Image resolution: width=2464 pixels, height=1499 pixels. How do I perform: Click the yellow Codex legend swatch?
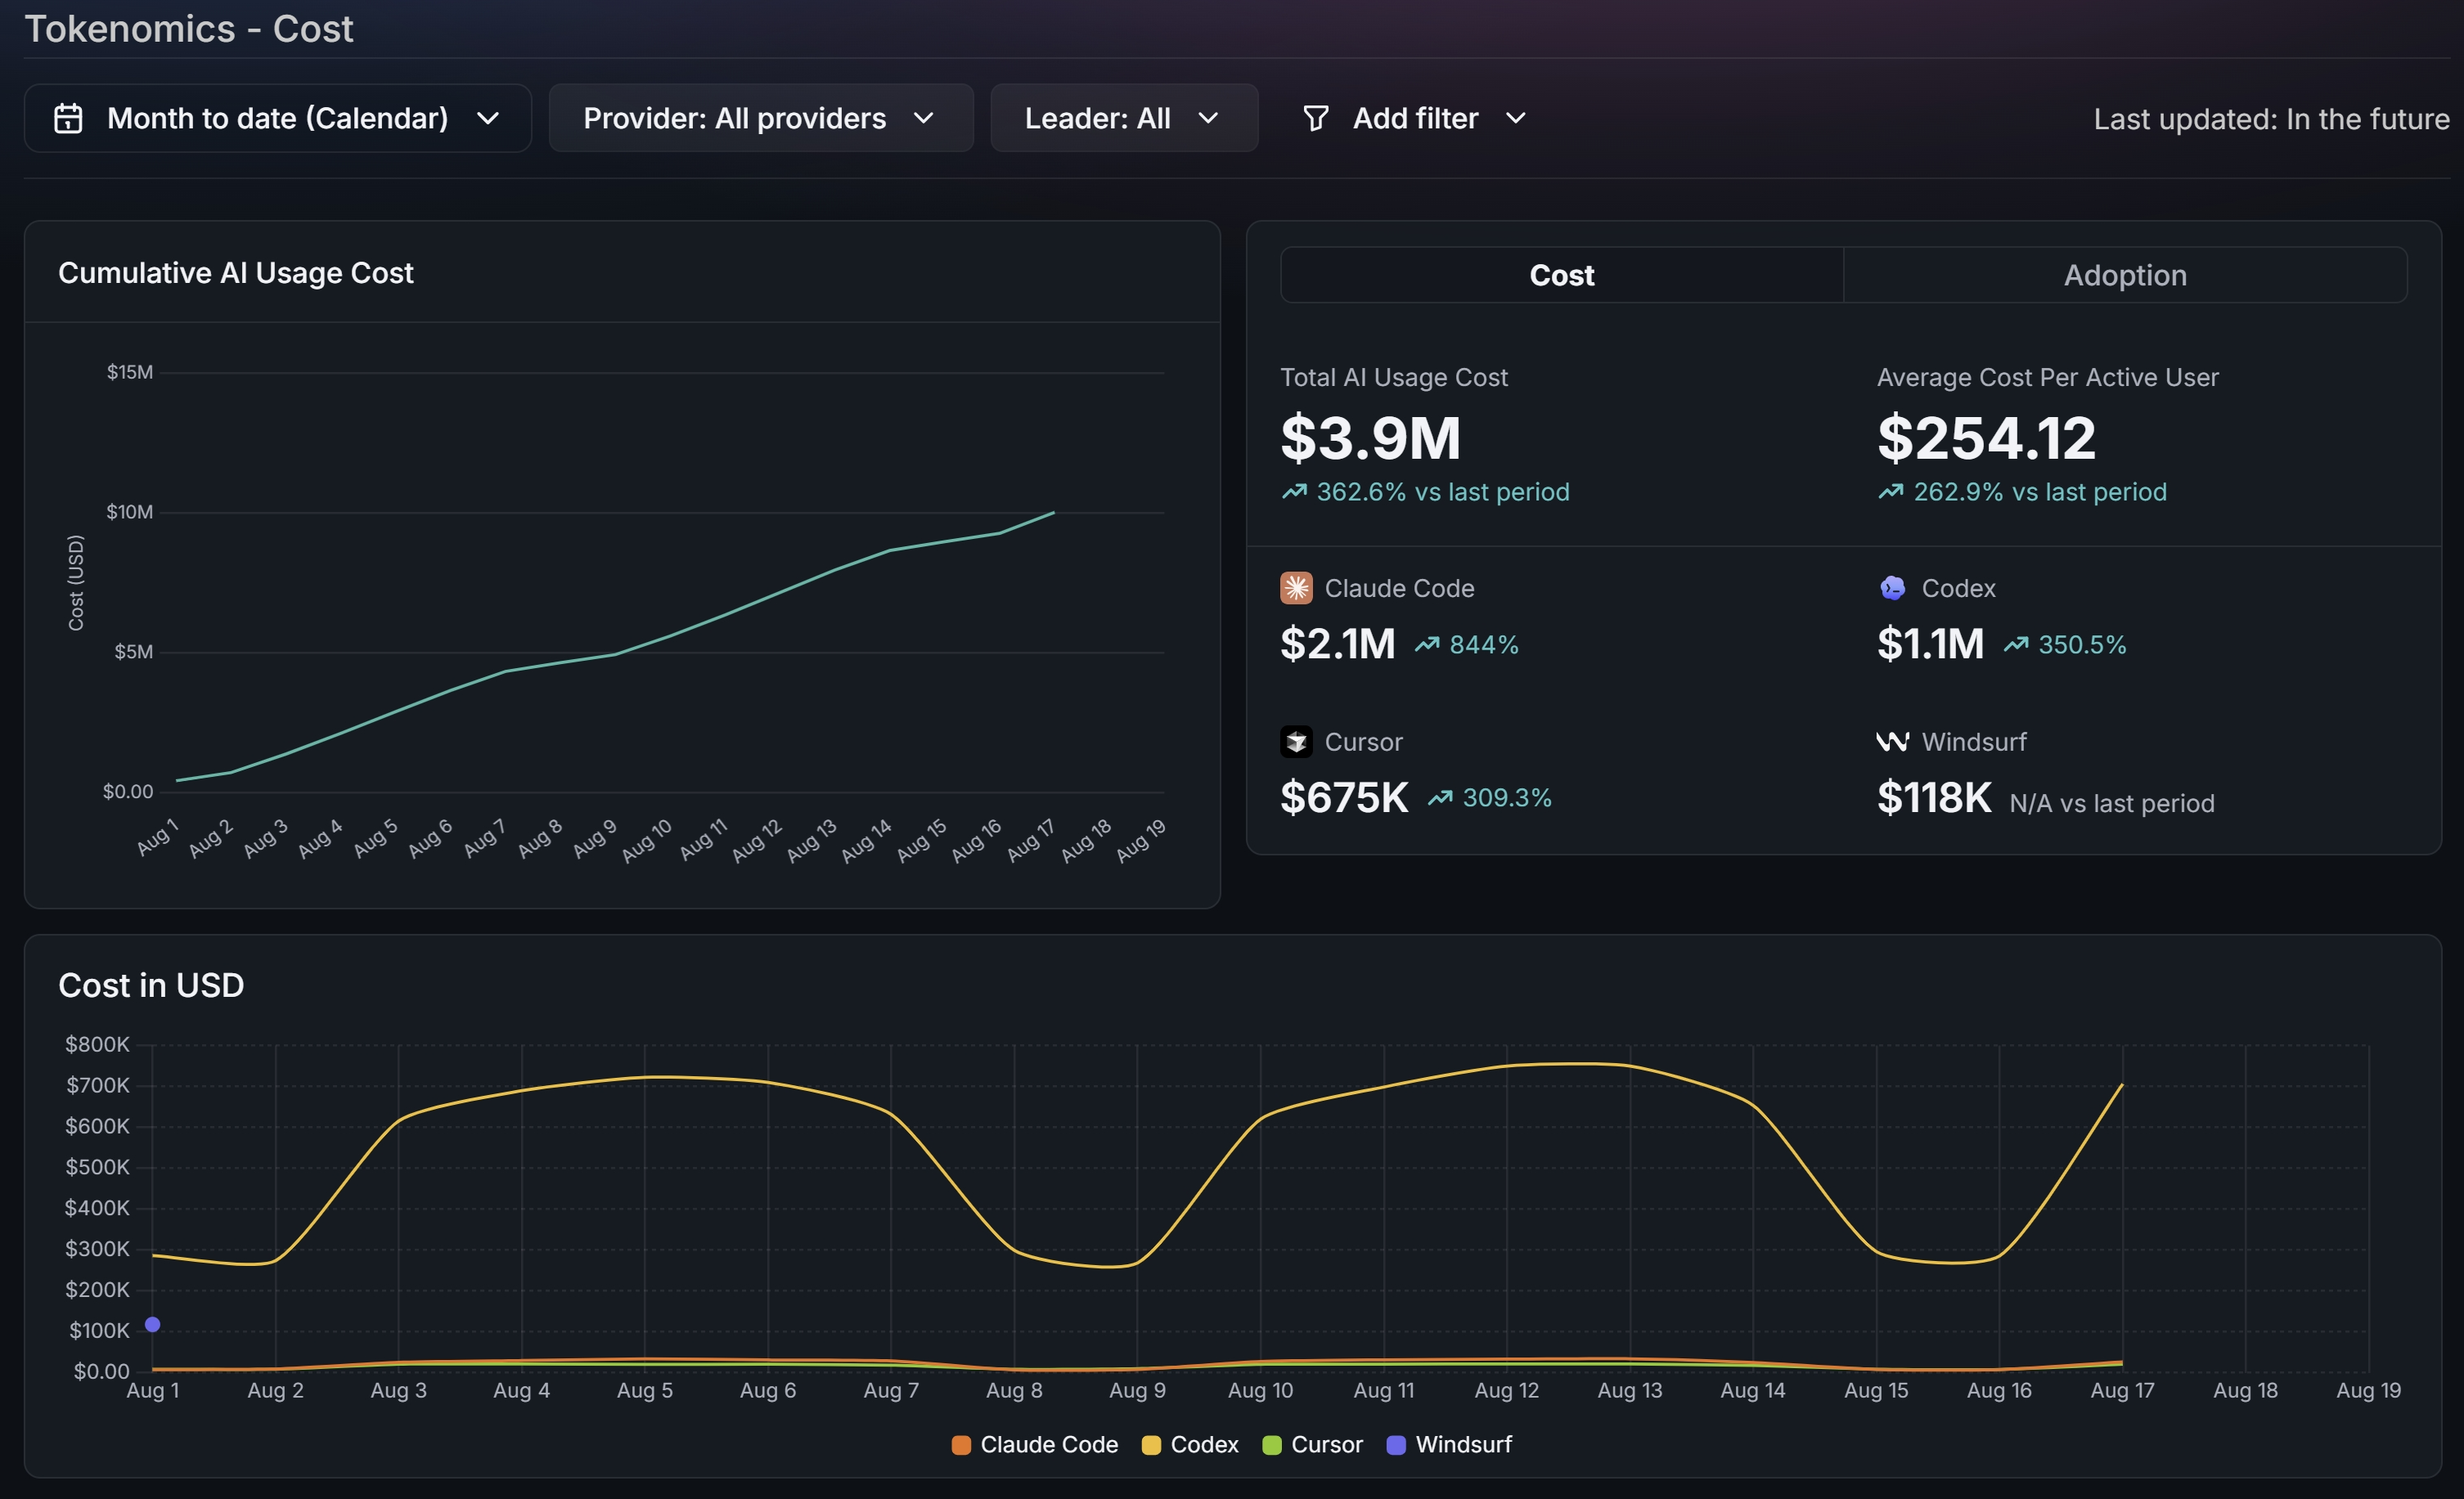click(1151, 1445)
